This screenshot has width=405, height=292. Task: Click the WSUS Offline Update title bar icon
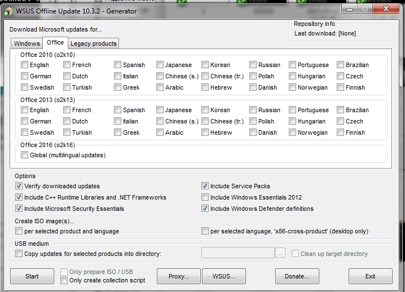[x=8, y=11]
